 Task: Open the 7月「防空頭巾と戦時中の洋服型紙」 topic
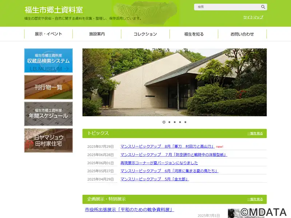click(x=174, y=155)
